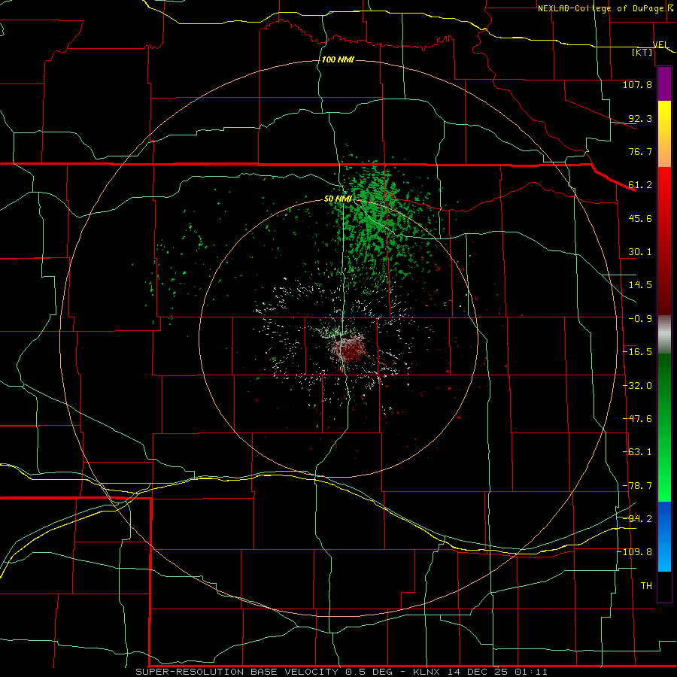
Task: Click the -94.2 legend value
Action: (637, 519)
